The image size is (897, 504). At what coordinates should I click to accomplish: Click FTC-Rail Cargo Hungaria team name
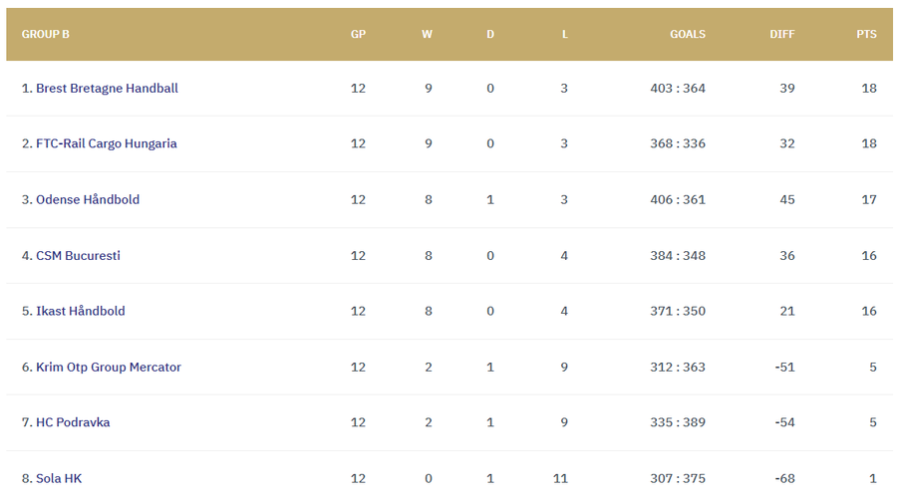click(106, 143)
